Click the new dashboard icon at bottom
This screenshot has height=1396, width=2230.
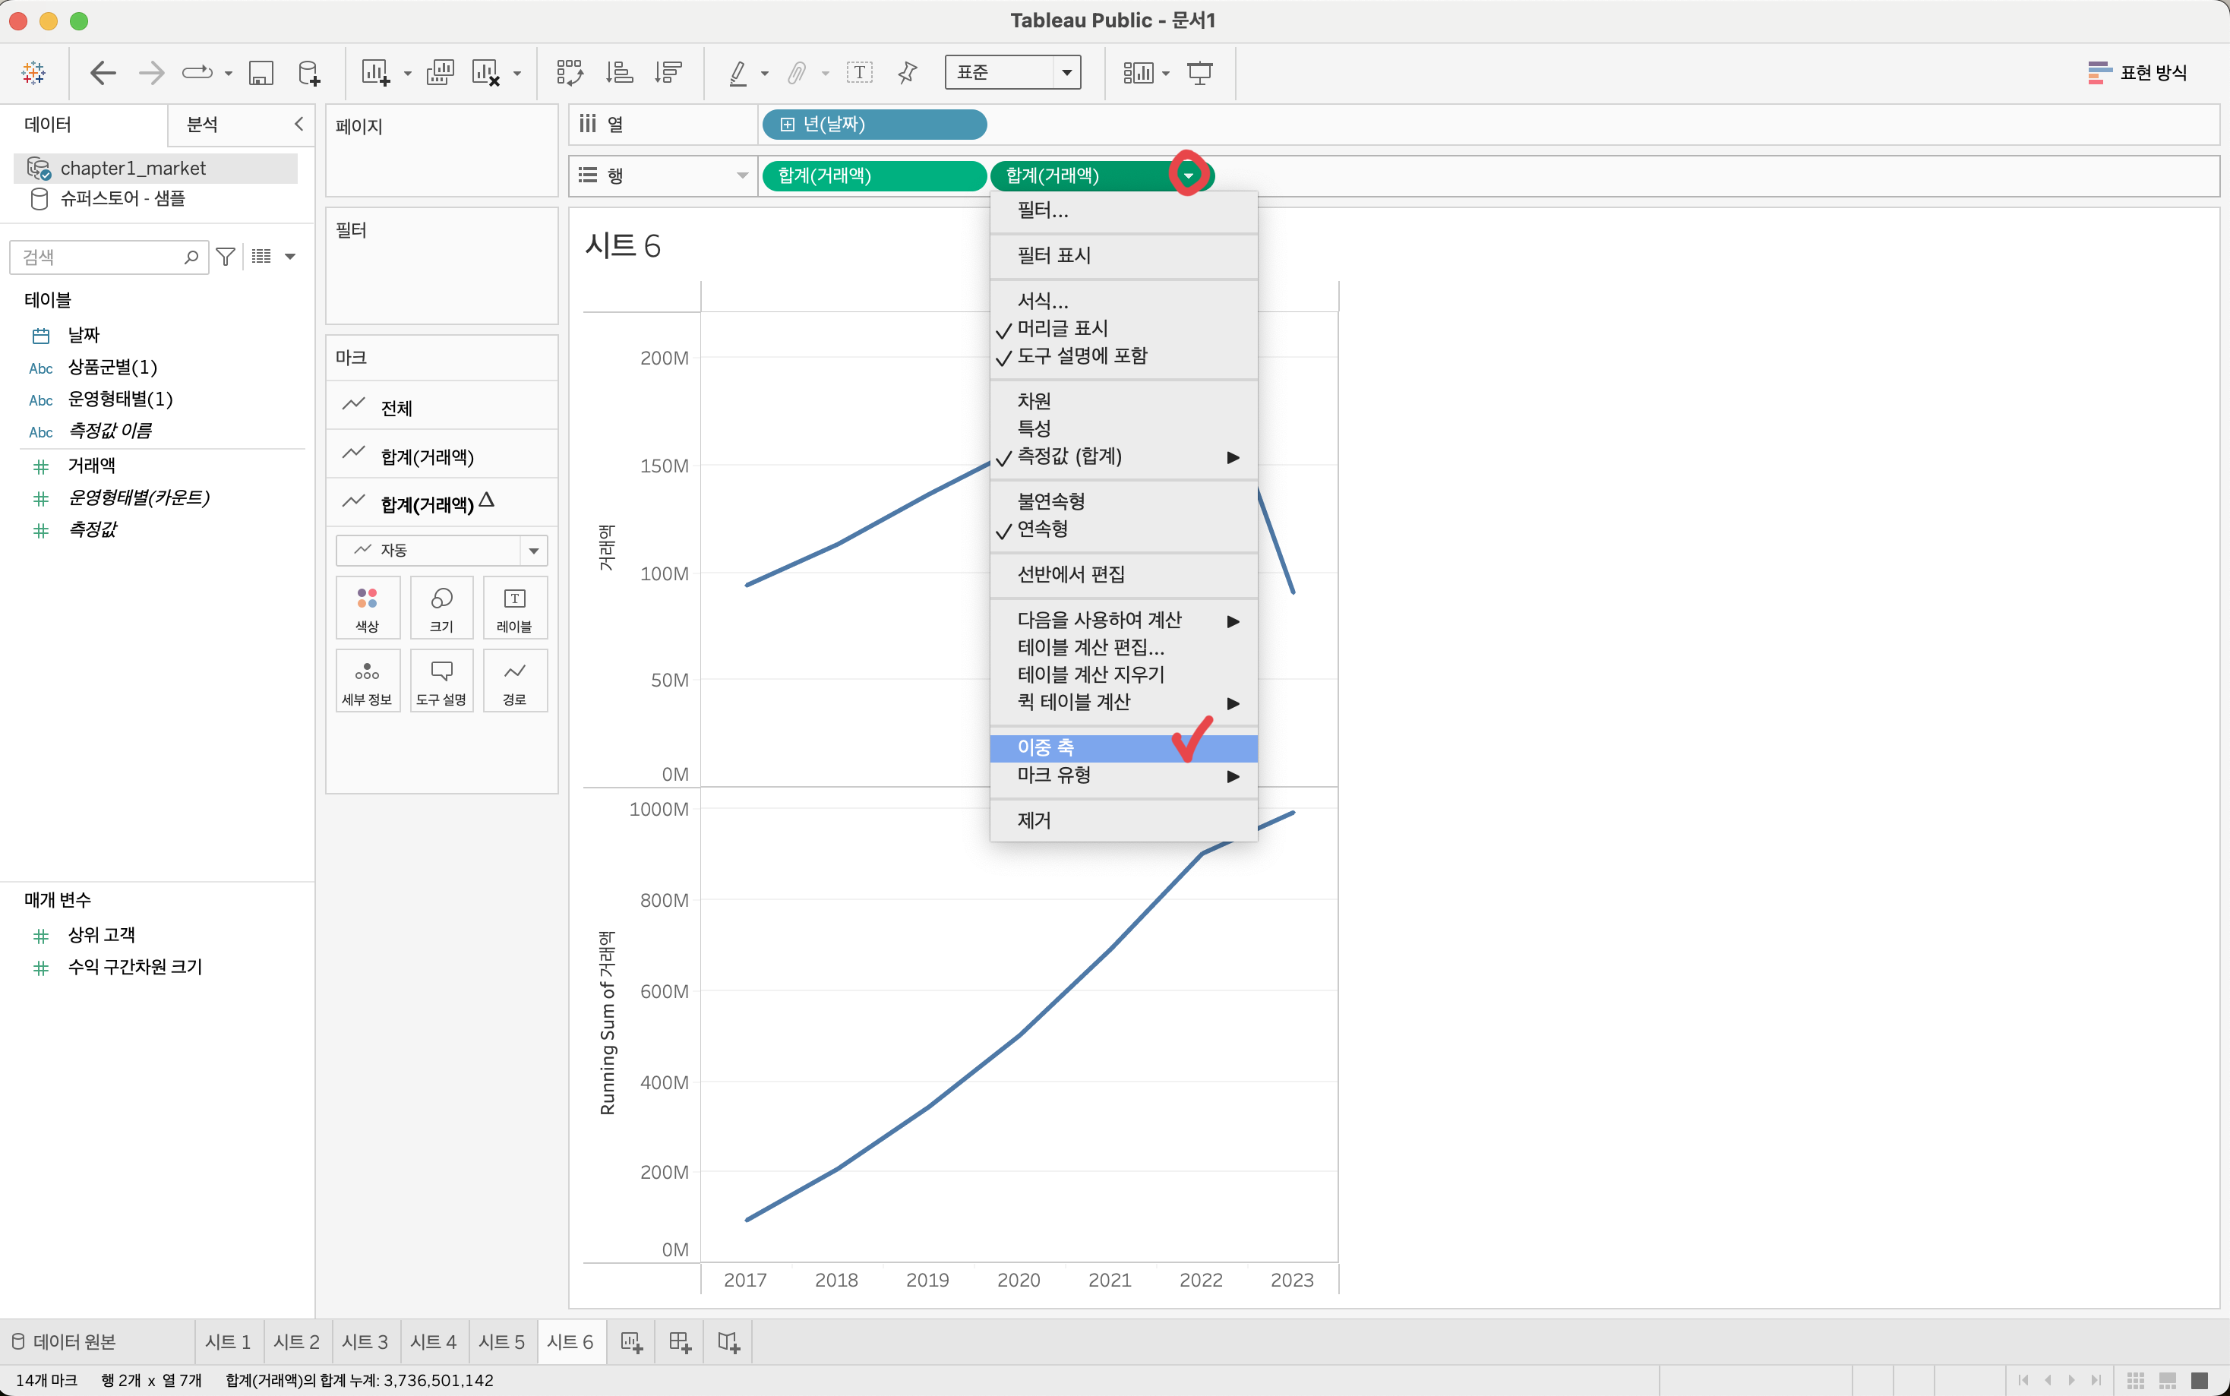(x=679, y=1342)
